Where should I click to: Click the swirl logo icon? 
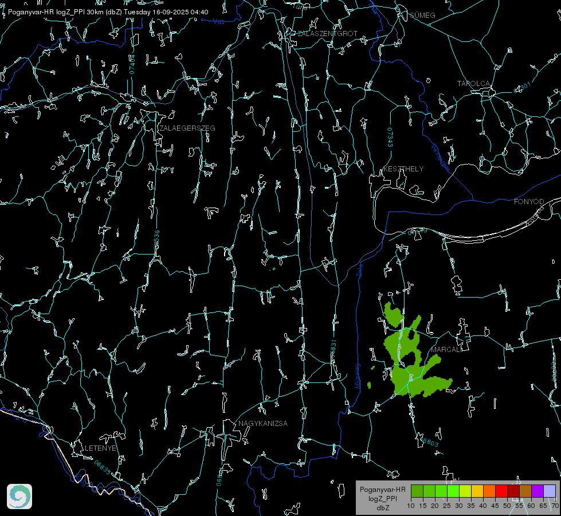click(19, 497)
